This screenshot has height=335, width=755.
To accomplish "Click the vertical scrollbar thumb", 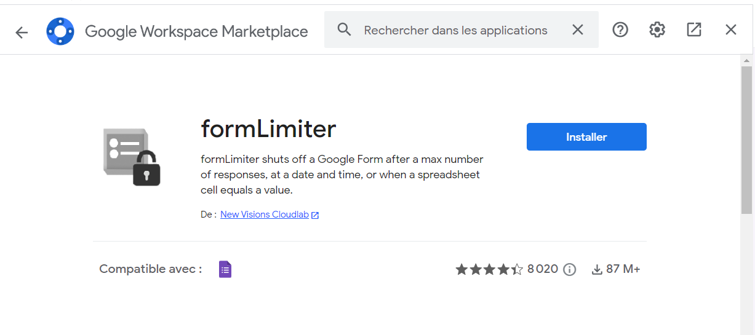I will point(746,140).
